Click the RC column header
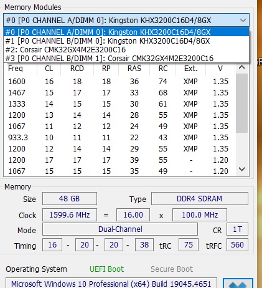This screenshot has width=262, height=288. tap(163, 69)
